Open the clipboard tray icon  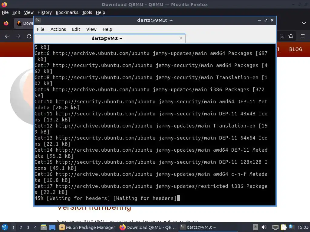[283, 227]
